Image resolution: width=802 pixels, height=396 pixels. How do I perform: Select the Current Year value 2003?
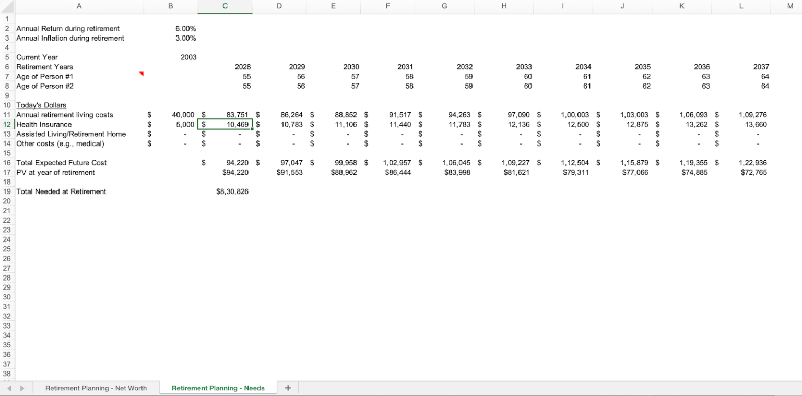[171, 57]
